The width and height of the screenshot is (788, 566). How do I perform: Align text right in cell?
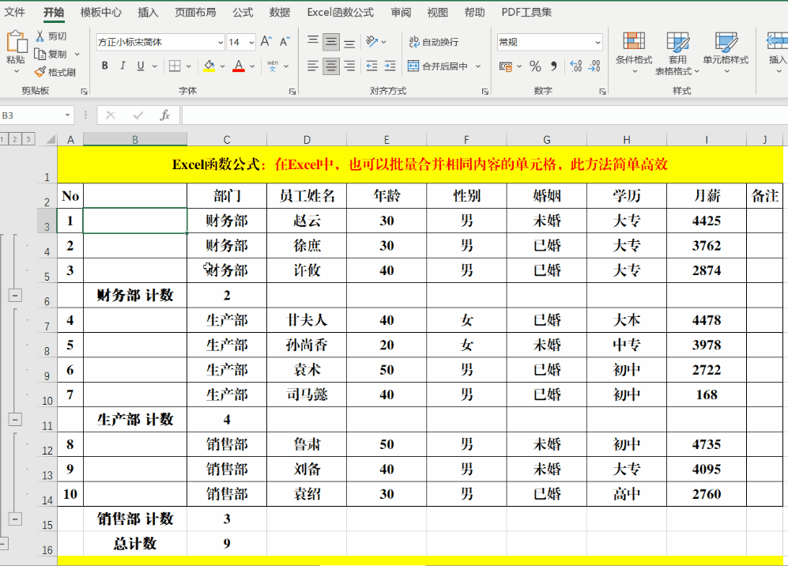click(349, 66)
